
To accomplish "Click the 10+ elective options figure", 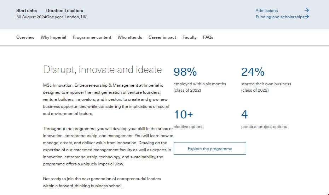I will point(183,115).
